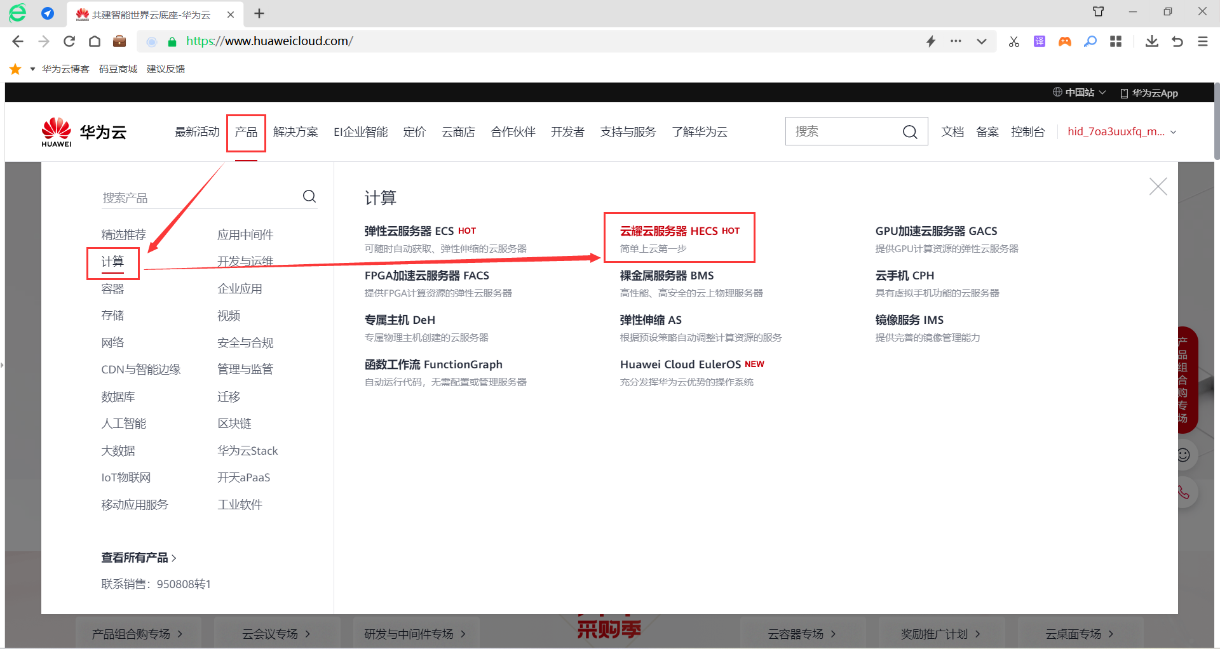Screen dimensions: 1220x649
Task: Click the 搜索产品 input field
Action: 200,197
